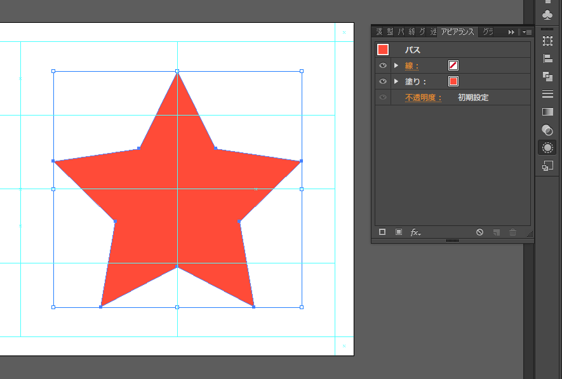Toggle visibility of 塗り (fill) attribute
Viewport: 562px width, 379px height.
point(382,81)
